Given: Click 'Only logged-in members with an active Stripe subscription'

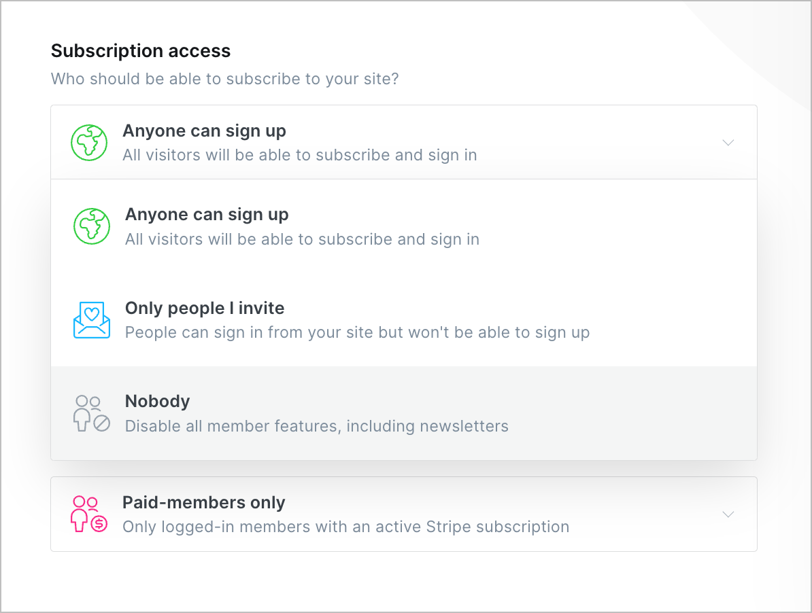Looking at the screenshot, I should (345, 527).
